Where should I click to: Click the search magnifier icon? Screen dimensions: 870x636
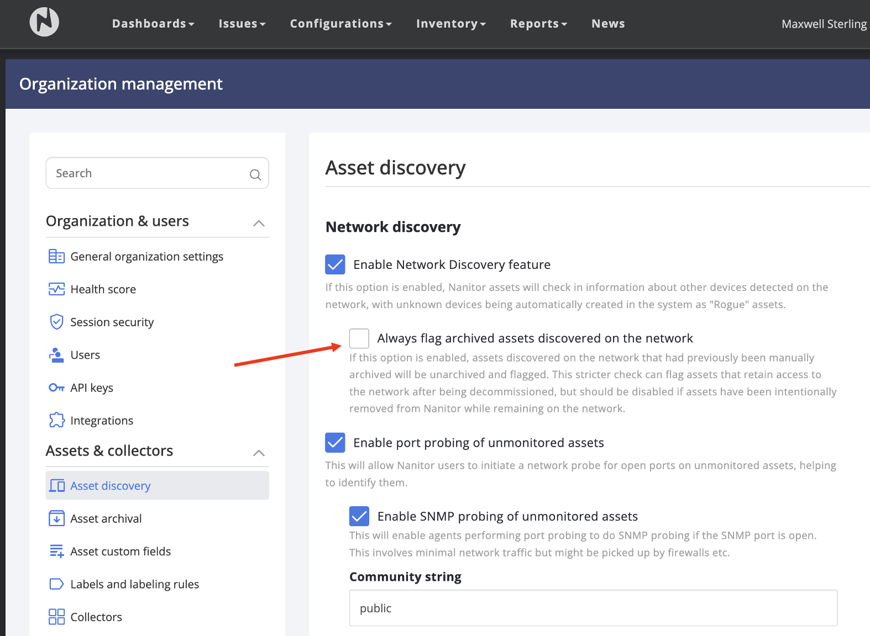[x=255, y=174]
